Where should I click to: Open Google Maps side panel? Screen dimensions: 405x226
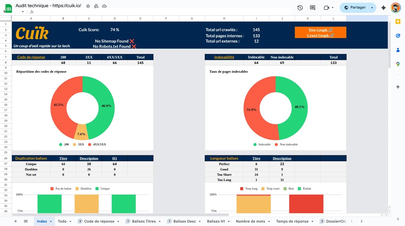point(398,64)
